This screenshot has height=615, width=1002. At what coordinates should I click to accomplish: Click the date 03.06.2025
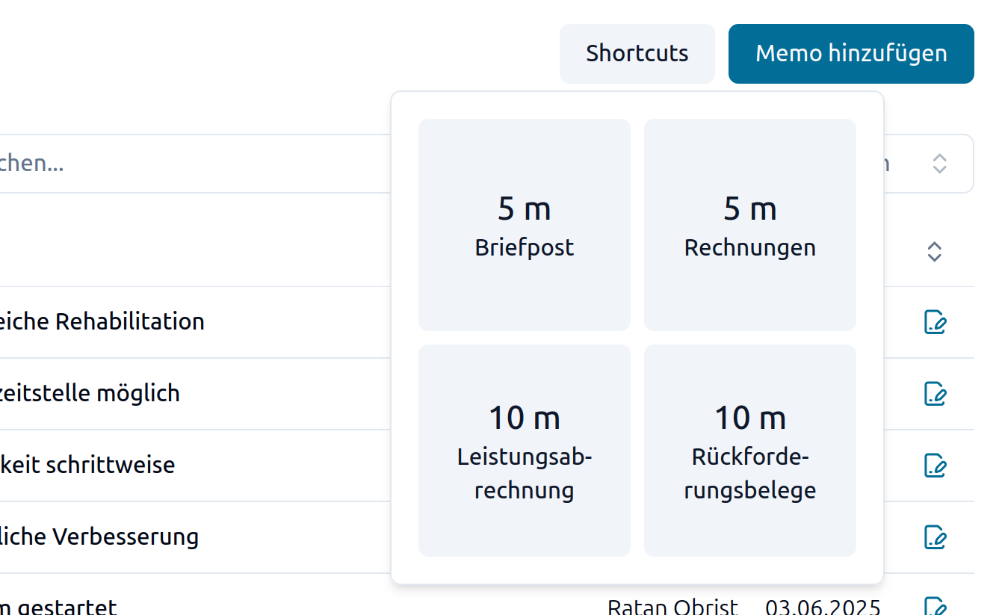tap(823, 606)
